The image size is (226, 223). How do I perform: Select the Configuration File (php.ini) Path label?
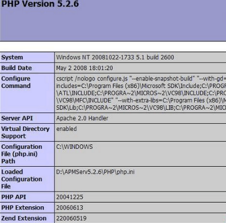pyautogui.click(x=22, y=154)
